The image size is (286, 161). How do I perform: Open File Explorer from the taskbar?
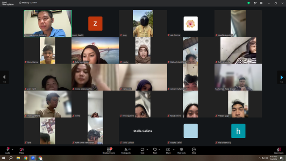pos(18,158)
